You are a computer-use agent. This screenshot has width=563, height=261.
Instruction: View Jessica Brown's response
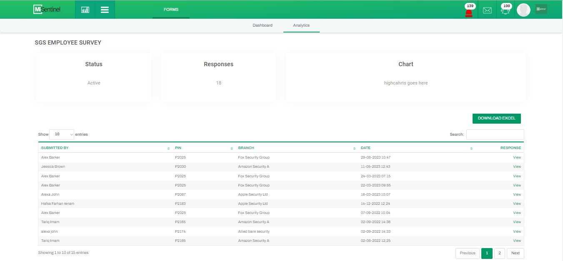pyautogui.click(x=517, y=167)
